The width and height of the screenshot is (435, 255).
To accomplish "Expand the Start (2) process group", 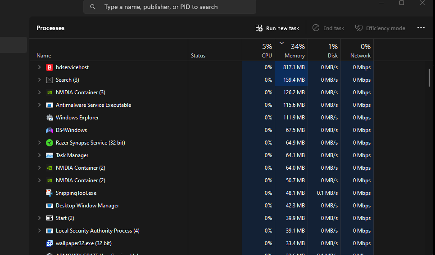I will click(x=39, y=218).
